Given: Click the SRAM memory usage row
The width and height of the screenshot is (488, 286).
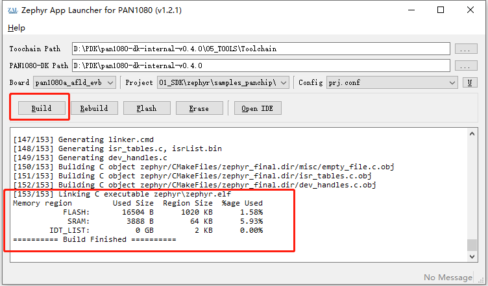Looking at the screenshot, I should pos(165,221).
